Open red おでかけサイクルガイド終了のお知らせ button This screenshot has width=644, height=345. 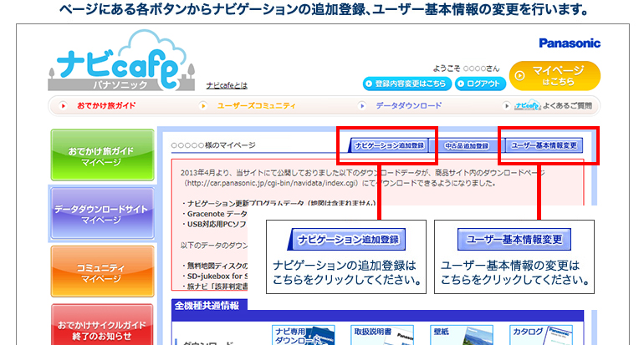point(102,324)
